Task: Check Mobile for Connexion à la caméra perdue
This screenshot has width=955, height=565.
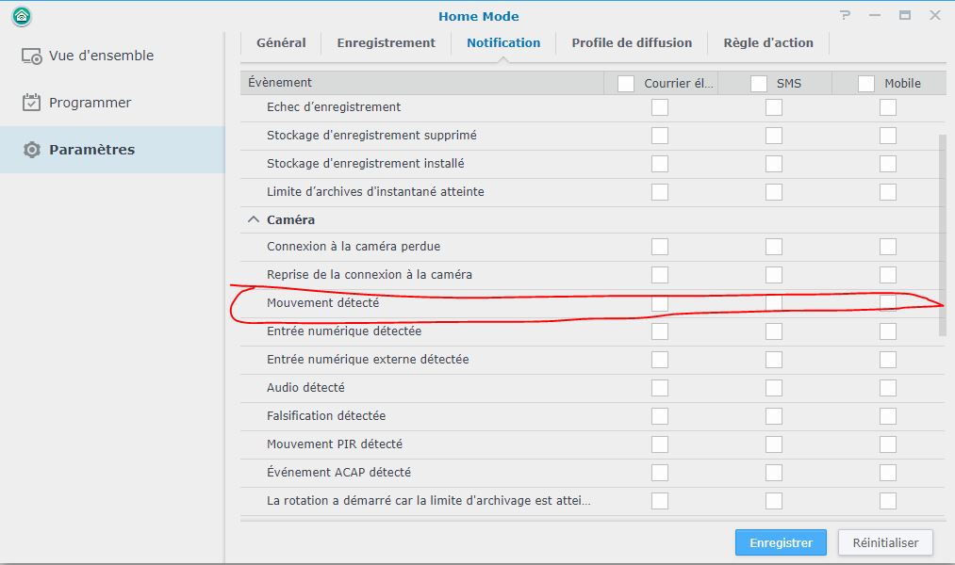Action: coord(888,247)
